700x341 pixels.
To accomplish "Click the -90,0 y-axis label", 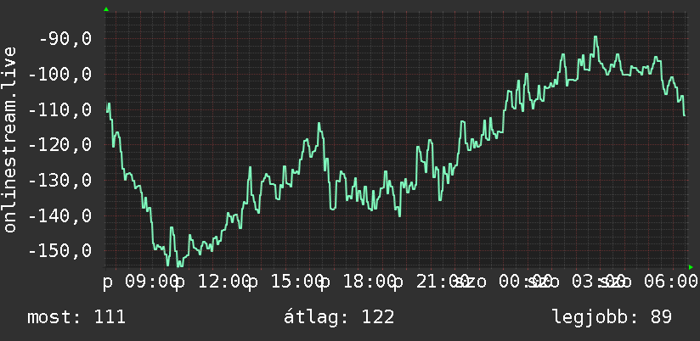I will point(65,39).
